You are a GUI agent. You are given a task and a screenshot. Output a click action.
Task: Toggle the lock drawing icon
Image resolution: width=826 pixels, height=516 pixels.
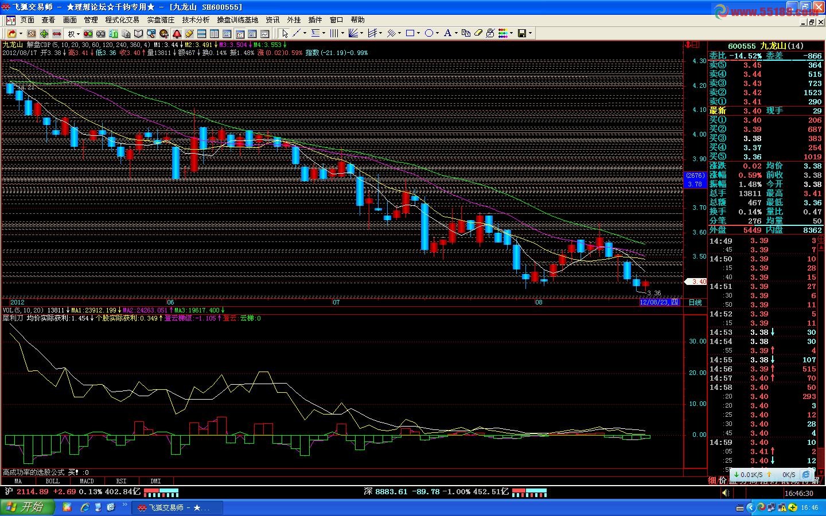[490, 34]
